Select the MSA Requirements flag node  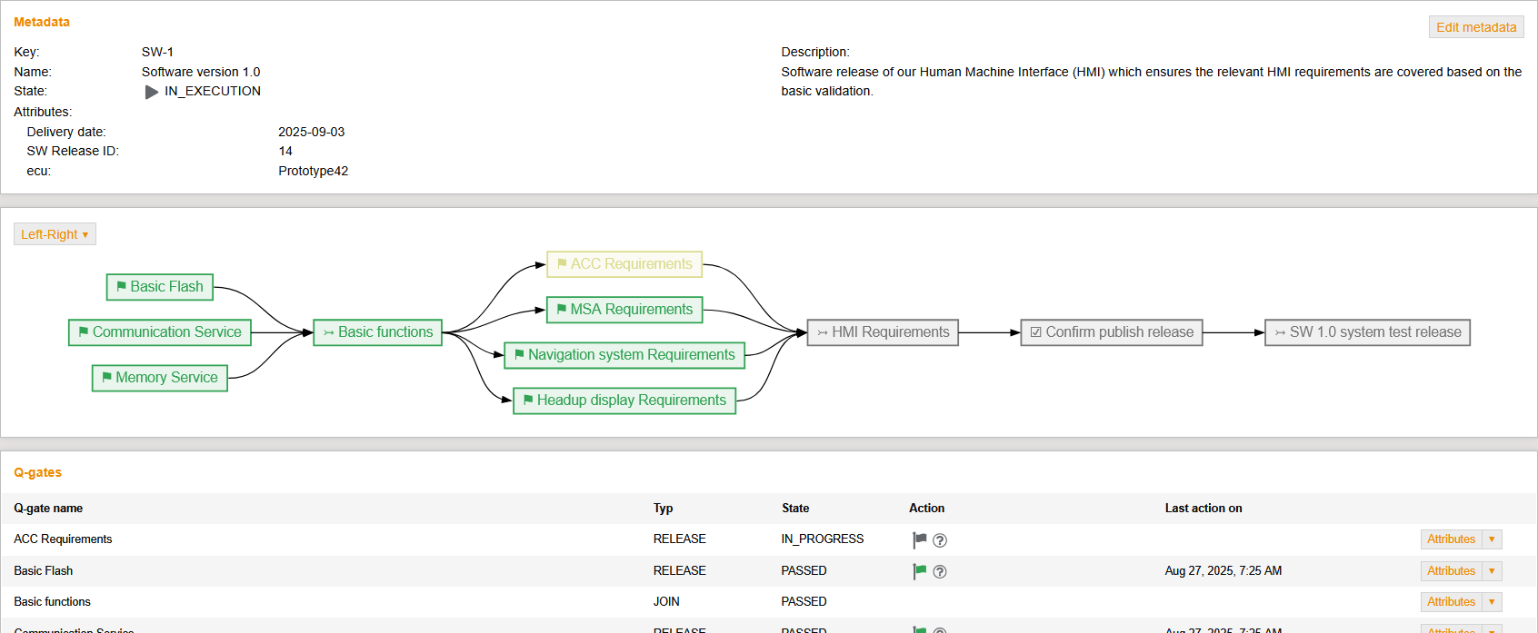[624, 310]
